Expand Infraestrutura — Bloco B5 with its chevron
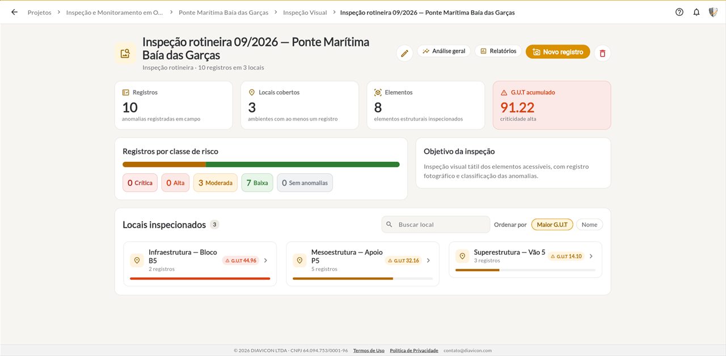Viewport: 726px width, 356px height. [265, 260]
